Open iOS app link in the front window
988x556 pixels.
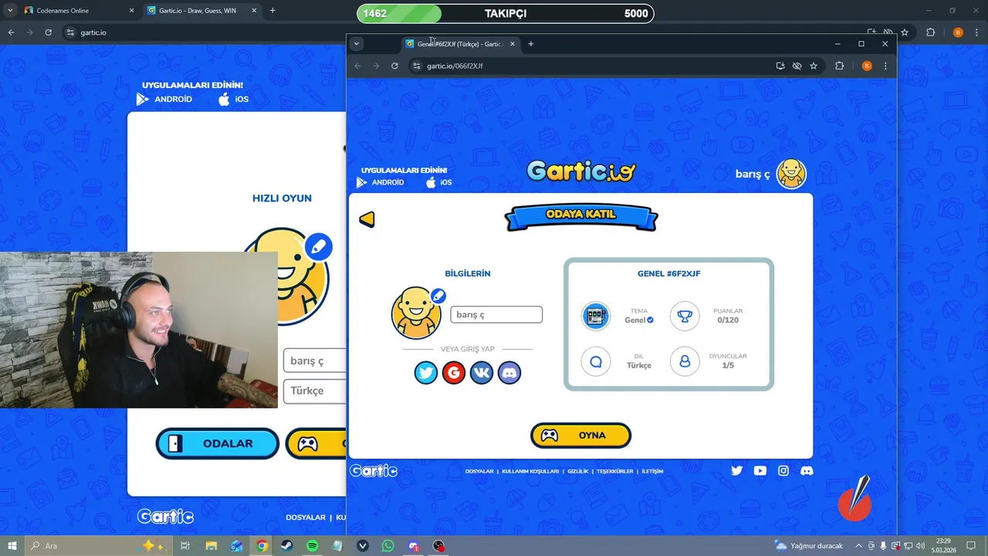pos(438,182)
